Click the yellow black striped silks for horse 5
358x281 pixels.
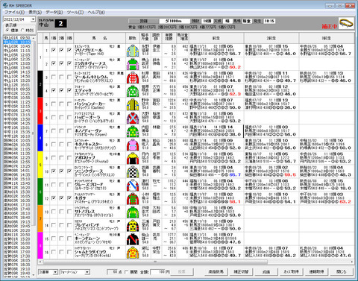[133, 104]
